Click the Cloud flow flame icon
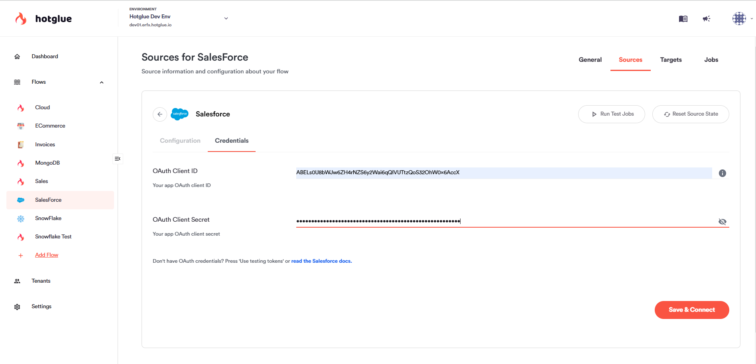This screenshot has width=756, height=364. (21, 108)
